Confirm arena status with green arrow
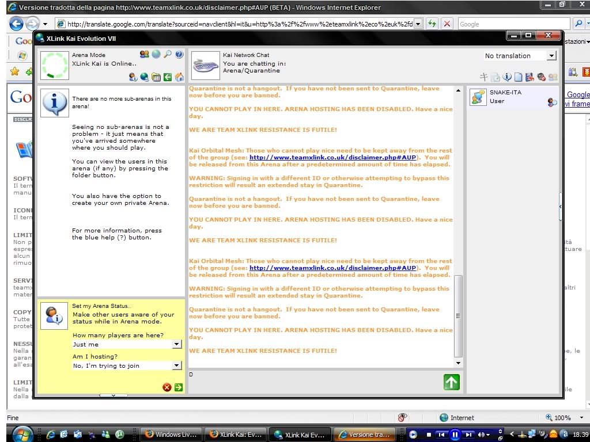This screenshot has height=442, width=590. pos(179,387)
